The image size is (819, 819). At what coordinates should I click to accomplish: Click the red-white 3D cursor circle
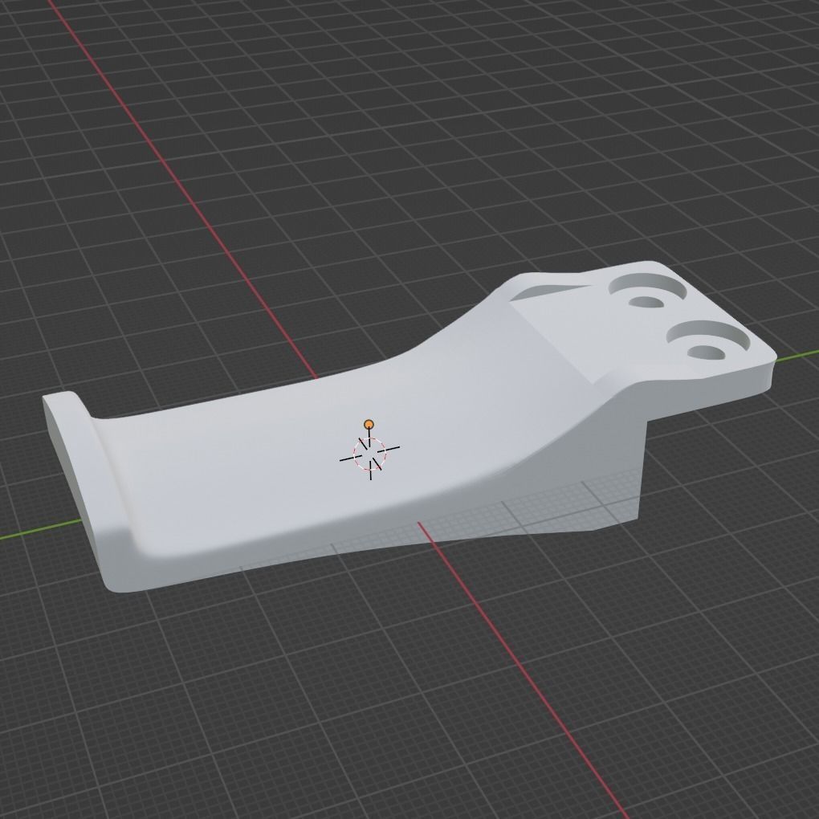point(370,454)
